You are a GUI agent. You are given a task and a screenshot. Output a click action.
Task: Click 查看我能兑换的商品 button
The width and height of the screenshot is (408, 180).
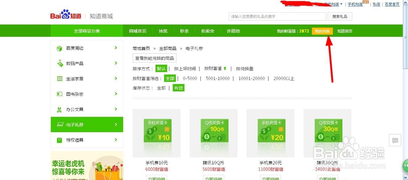155,58
